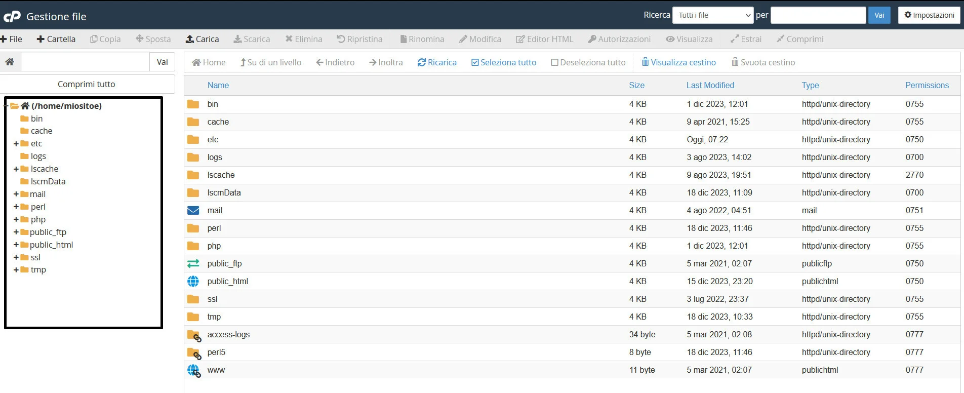
Task: Click the Vai search button
Action: point(879,15)
